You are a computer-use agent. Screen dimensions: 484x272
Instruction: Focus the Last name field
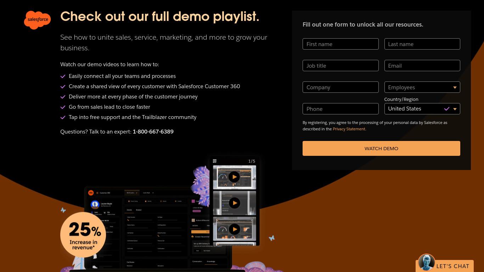tap(422, 44)
